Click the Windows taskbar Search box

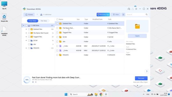click(x=81, y=94)
